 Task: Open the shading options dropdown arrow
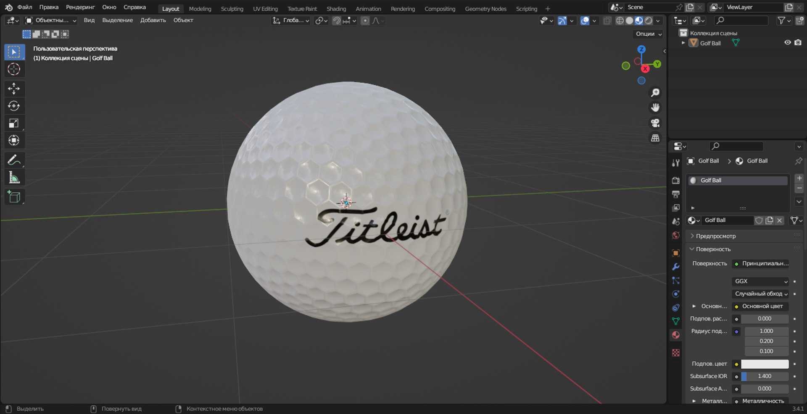tap(658, 21)
